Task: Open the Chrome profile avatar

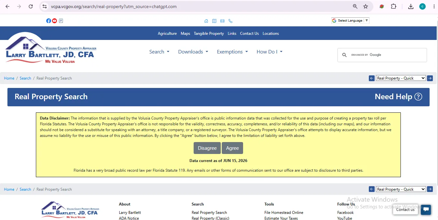Action: [422, 6]
